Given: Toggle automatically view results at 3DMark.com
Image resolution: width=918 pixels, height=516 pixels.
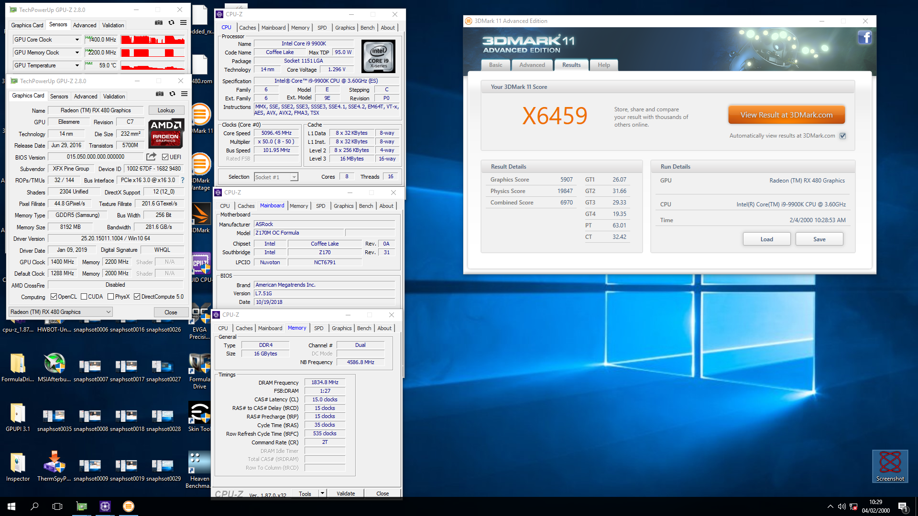Looking at the screenshot, I should [843, 136].
